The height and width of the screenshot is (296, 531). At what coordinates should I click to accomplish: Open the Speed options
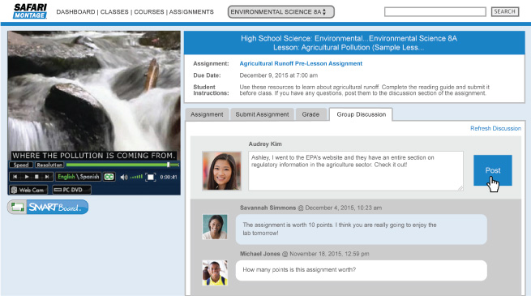(x=21, y=165)
